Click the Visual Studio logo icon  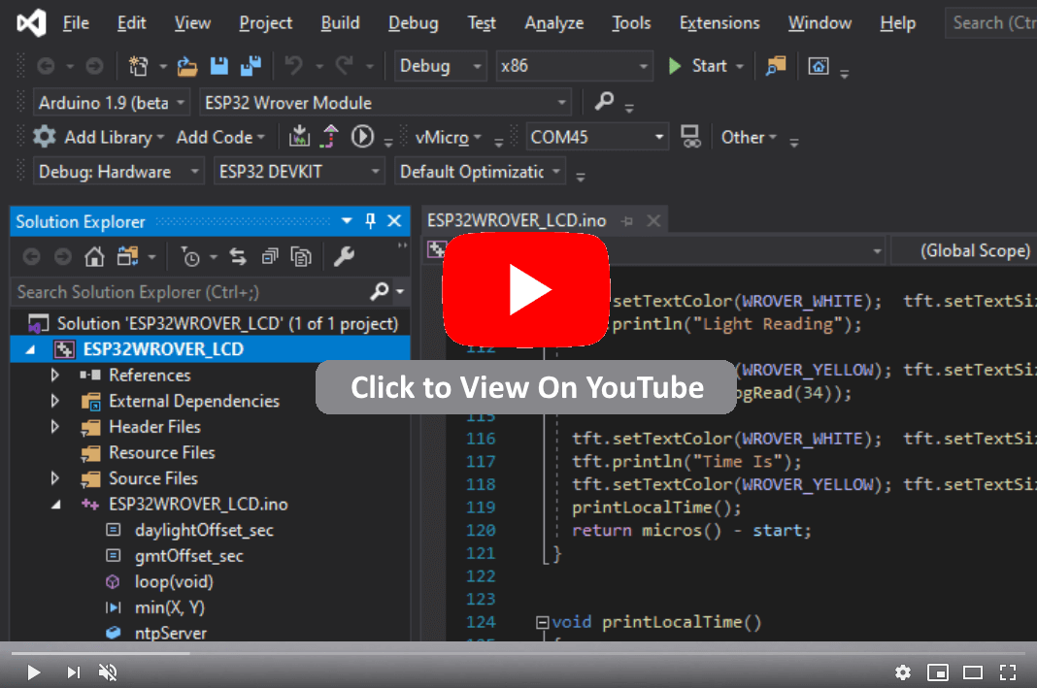click(31, 23)
